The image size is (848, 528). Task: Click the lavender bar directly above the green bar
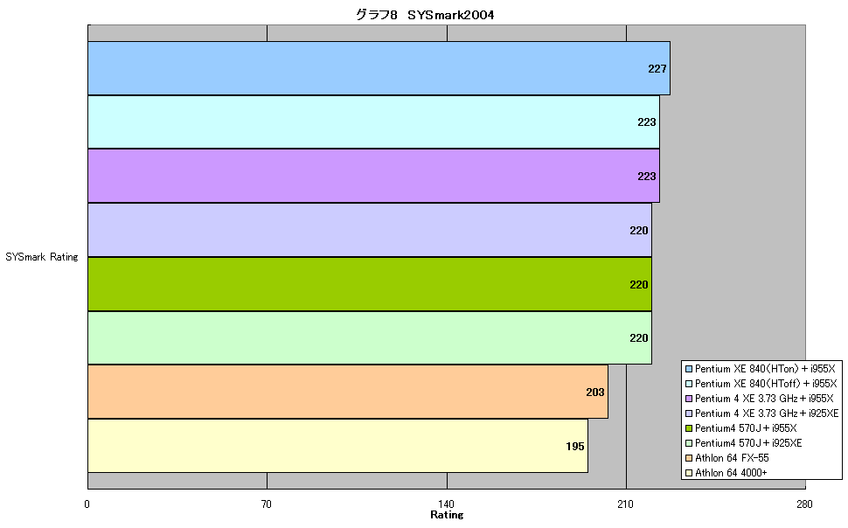click(x=370, y=230)
